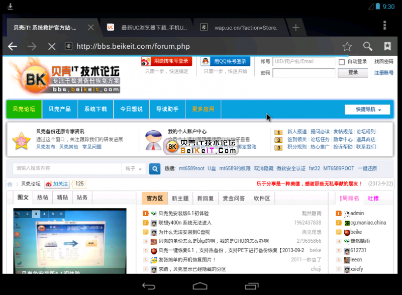Select slideshow image number 4

coord(44,214)
